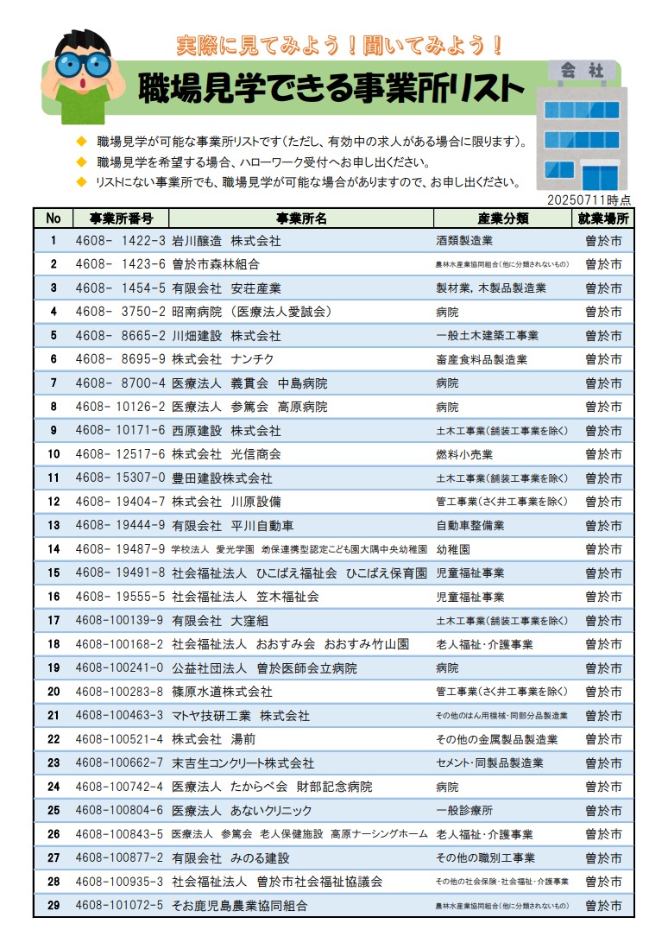Click office number 4608- 1422-3
This screenshot has width=668, height=949.
(x=121, y=241)
